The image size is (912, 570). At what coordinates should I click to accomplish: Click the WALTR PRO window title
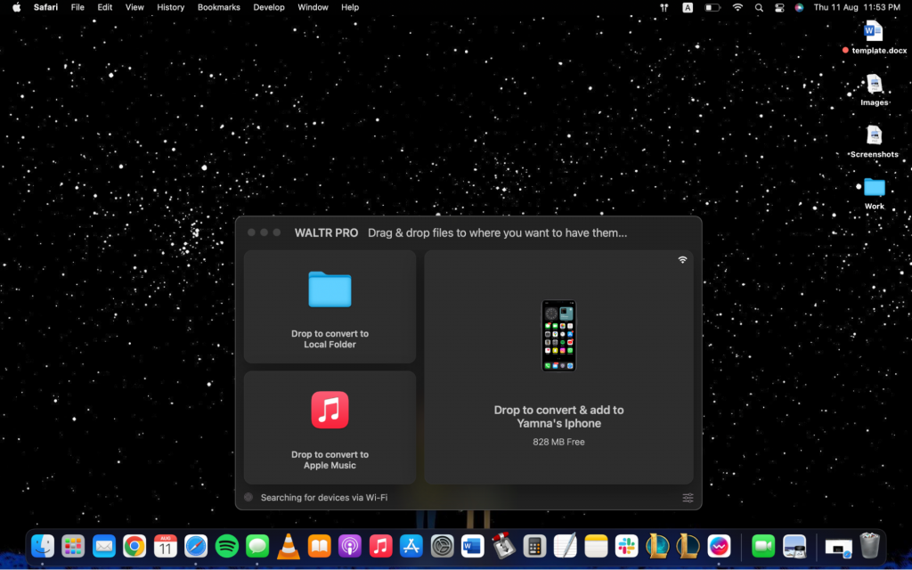pyautogui.click(x=326, y=233)
